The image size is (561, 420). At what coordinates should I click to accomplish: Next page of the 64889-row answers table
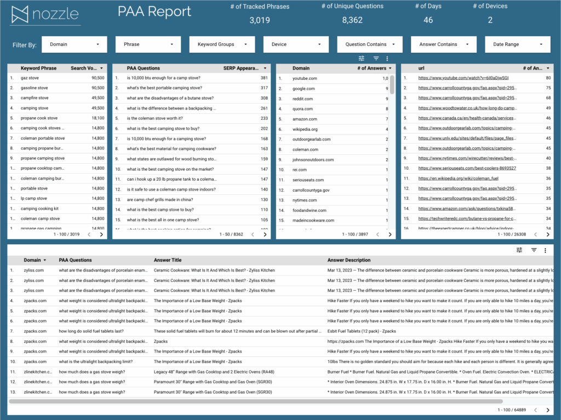click(x=548, y=410)
